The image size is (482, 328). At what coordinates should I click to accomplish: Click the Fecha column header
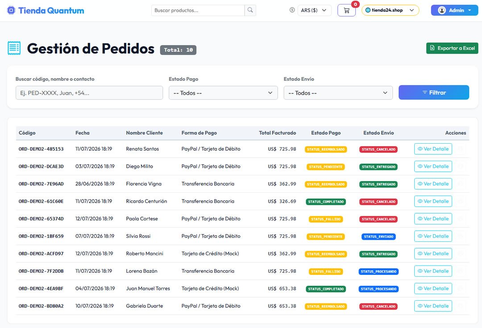click(83, 133)
